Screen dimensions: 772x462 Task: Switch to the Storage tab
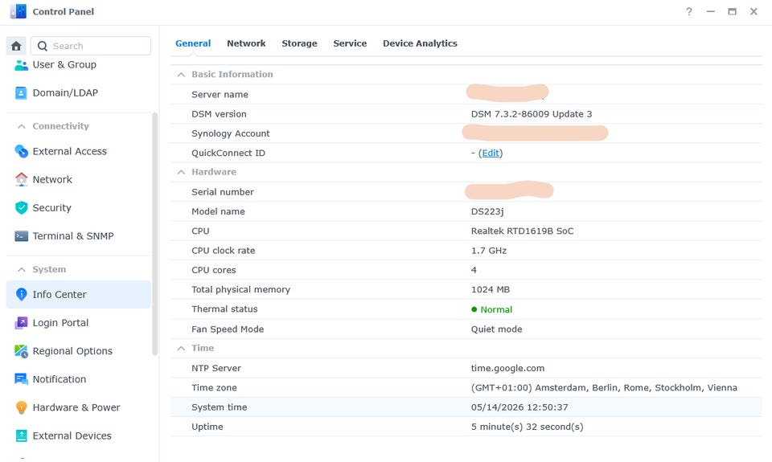tap(299, 43)
